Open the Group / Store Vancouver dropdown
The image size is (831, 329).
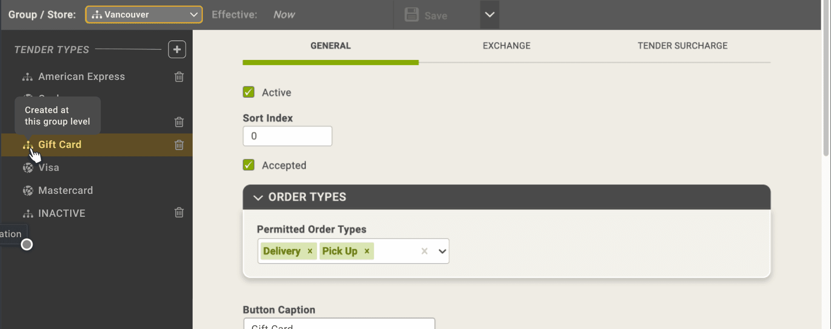tap(144, 14)
